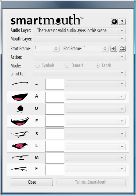The height and width of the screenshot is (195, 136).
Task: Open help with the question mark button
Action: [122, 22]
